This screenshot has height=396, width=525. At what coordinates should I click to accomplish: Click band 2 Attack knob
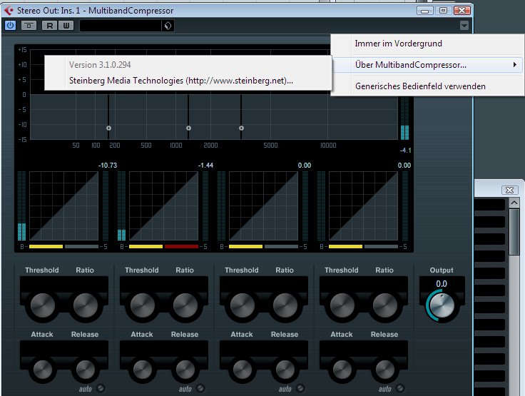click(142, 370)
